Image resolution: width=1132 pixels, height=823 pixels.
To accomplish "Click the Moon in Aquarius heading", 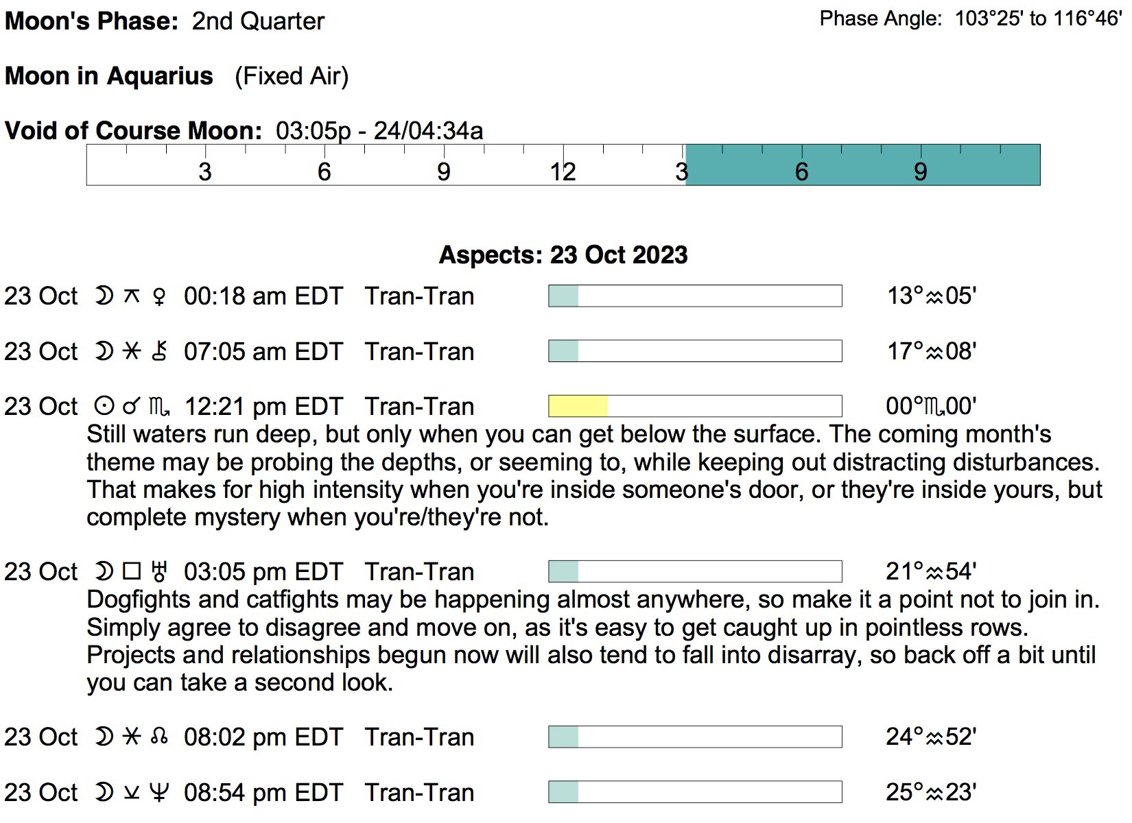I will 109,75.
